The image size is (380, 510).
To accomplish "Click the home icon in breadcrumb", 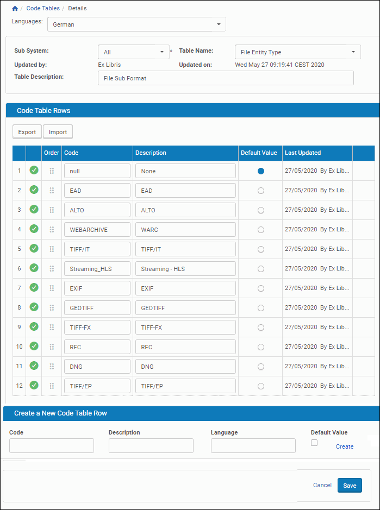I will pyautogui.click(x=15, y=9).
